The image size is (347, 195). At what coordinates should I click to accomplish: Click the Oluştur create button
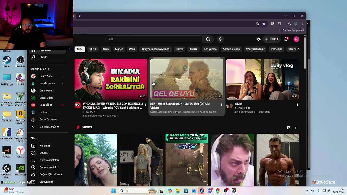[x=271, y=39]
